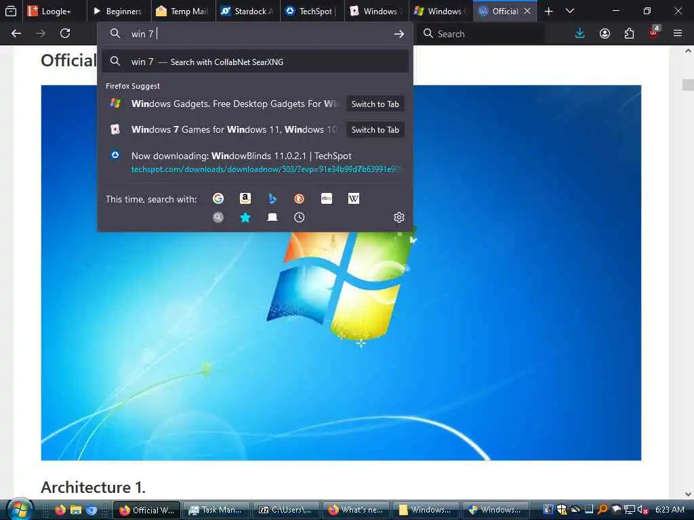
Task: Switch to the Windows games tab
Action: tap(377, 11)
